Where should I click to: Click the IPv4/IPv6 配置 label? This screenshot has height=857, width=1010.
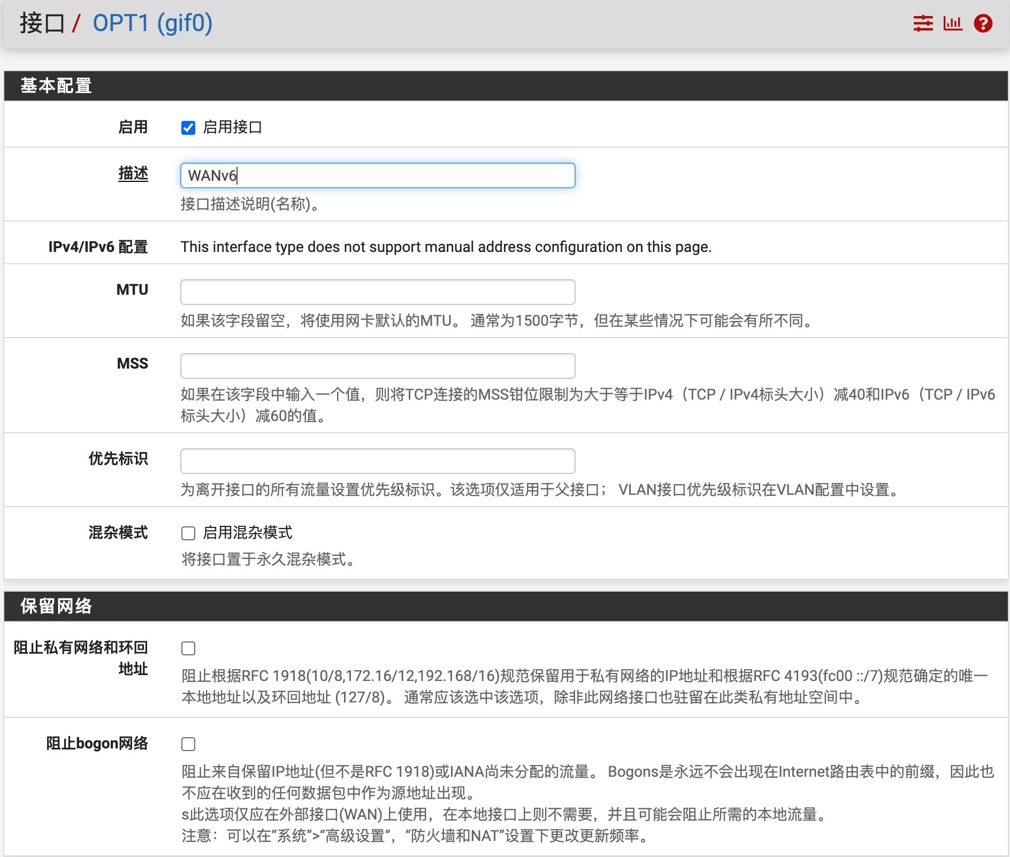point(98,247)
